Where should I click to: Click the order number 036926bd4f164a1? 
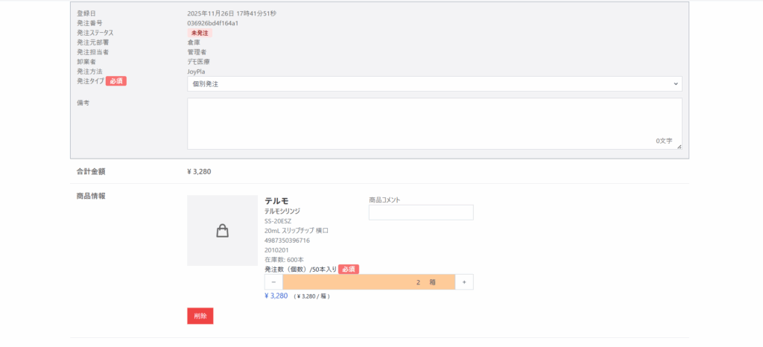(x=212, y=23)
